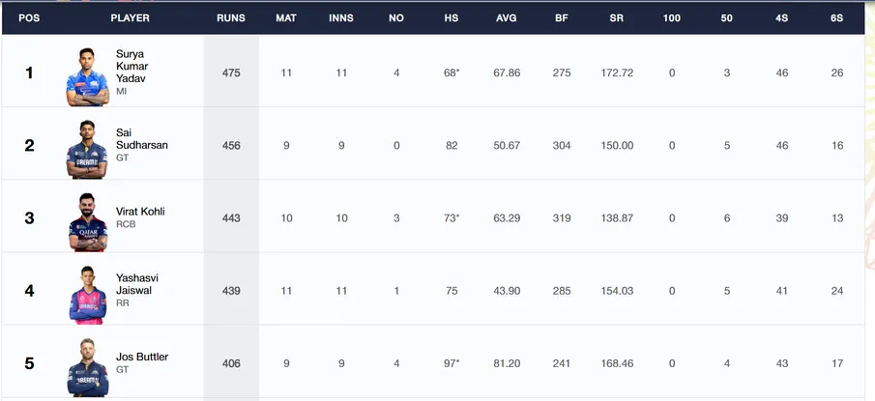Viewport: 875px width, 401px height.
Task: Click the 6S column header
Action: (836, 17)
